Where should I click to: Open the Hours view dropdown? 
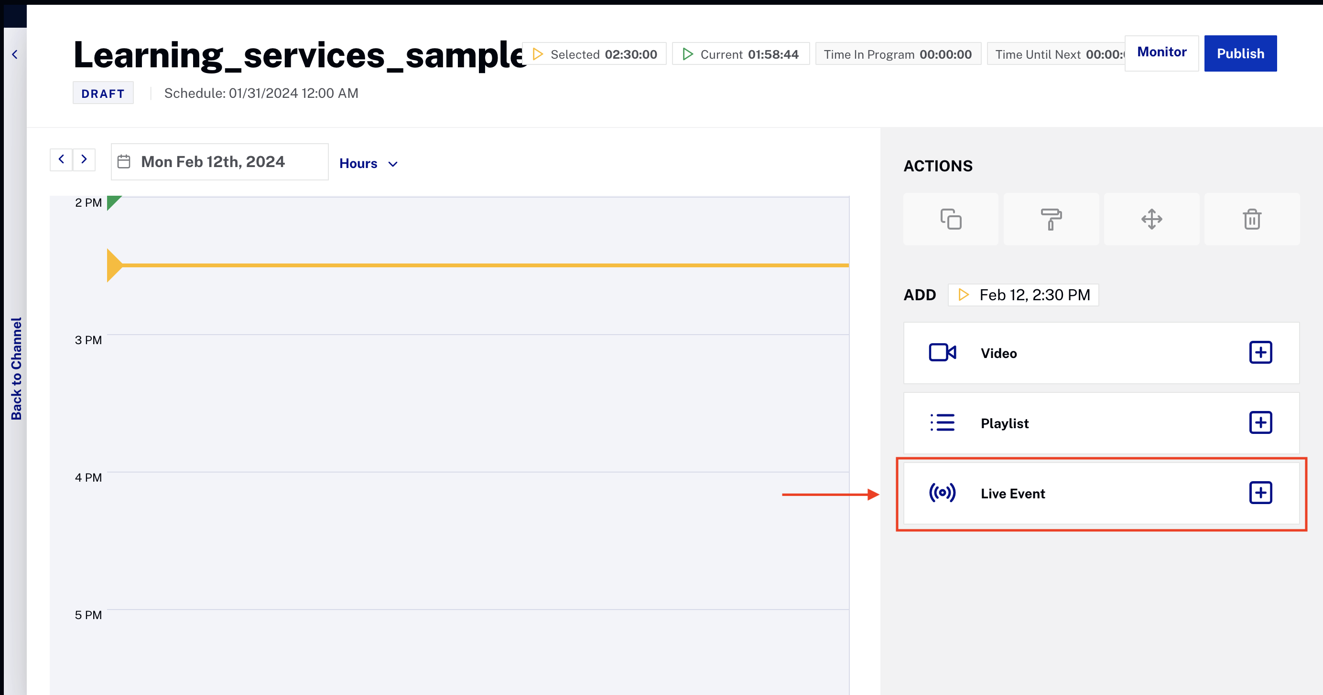(x=368, y=164)
